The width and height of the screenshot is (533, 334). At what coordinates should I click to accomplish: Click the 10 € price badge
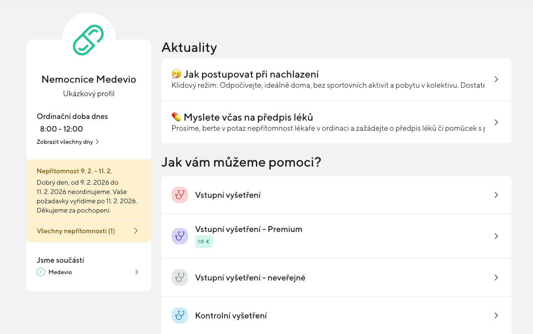(204, 242)
